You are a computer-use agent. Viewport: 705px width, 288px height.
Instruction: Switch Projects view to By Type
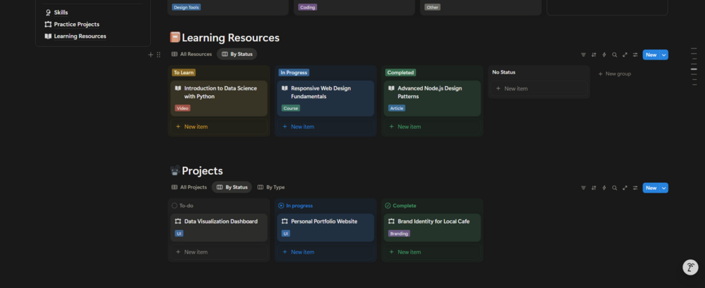tap(271, 187)
